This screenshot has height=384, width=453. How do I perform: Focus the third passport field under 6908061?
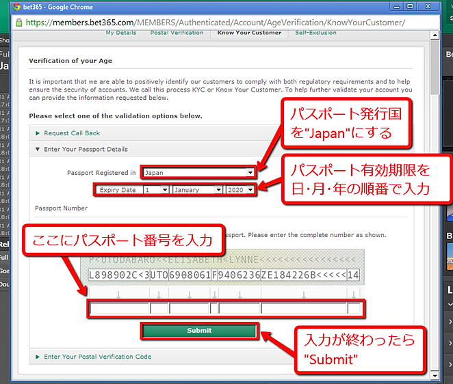pyautogui.click(x=190, y=308)
